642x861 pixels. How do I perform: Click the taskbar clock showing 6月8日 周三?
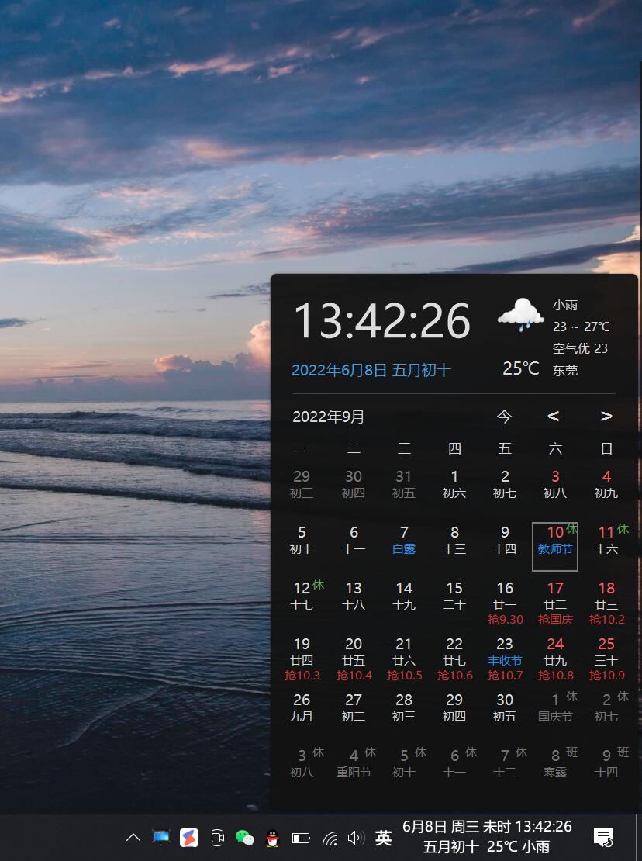pyautogui.click(x=487, y=836)
